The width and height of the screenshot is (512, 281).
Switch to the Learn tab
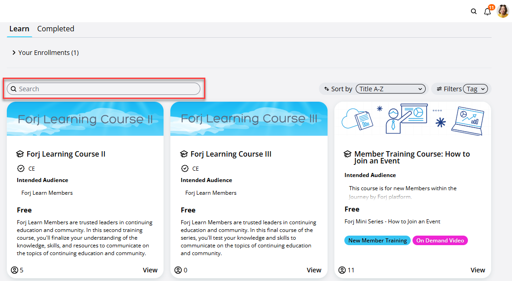pyautogui.click(x=19, y=29)
